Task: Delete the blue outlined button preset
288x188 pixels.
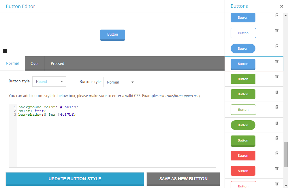Action: (277, 30)
